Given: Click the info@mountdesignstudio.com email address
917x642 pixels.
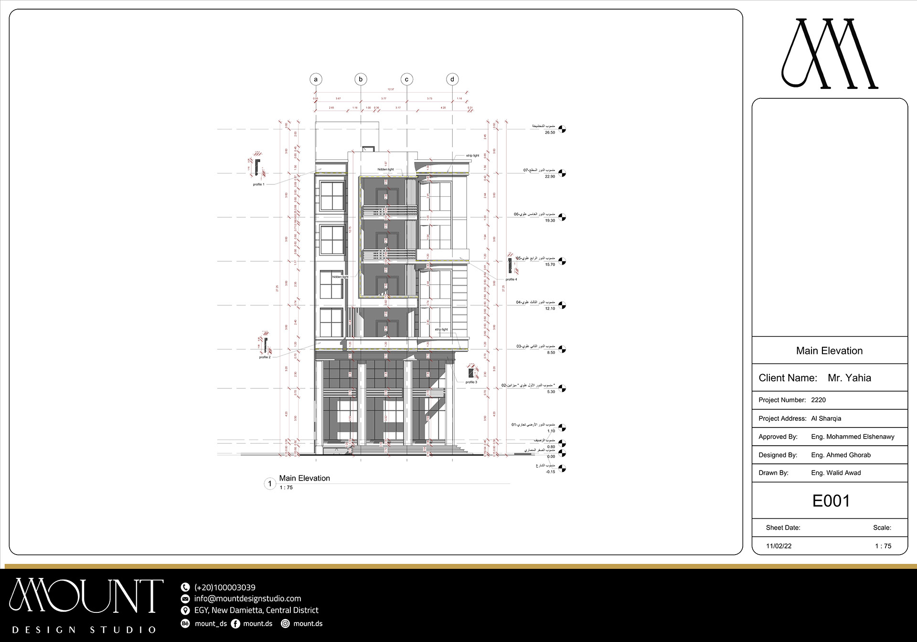Looking at the screenshot, I should pos(247,599).
